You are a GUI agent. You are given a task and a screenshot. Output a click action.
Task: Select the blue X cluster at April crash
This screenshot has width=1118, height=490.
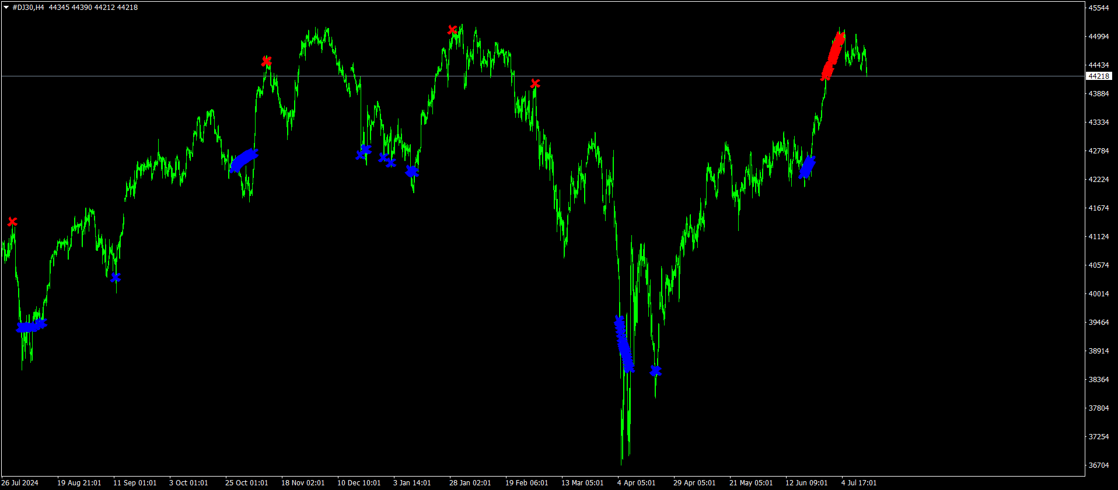pyautogui.click(x=624, y=344)
